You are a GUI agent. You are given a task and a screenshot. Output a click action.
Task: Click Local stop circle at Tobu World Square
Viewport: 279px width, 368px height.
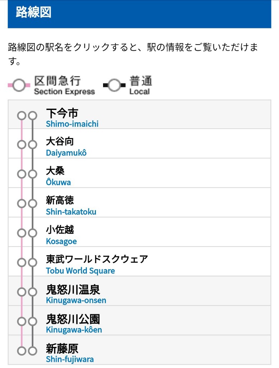click(33, 262)
